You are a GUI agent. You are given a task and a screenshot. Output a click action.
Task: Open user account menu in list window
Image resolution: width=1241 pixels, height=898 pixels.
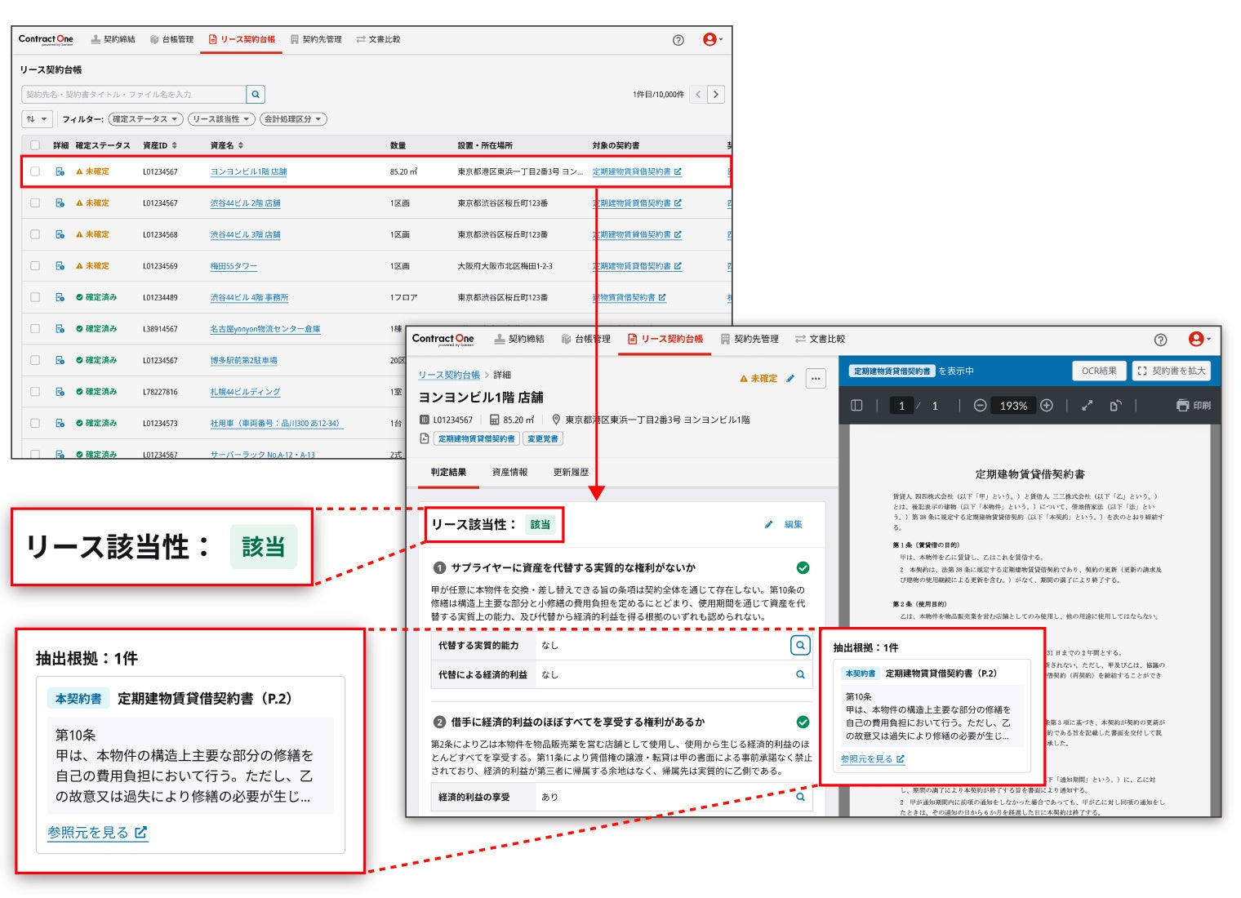tap(712, 39)
